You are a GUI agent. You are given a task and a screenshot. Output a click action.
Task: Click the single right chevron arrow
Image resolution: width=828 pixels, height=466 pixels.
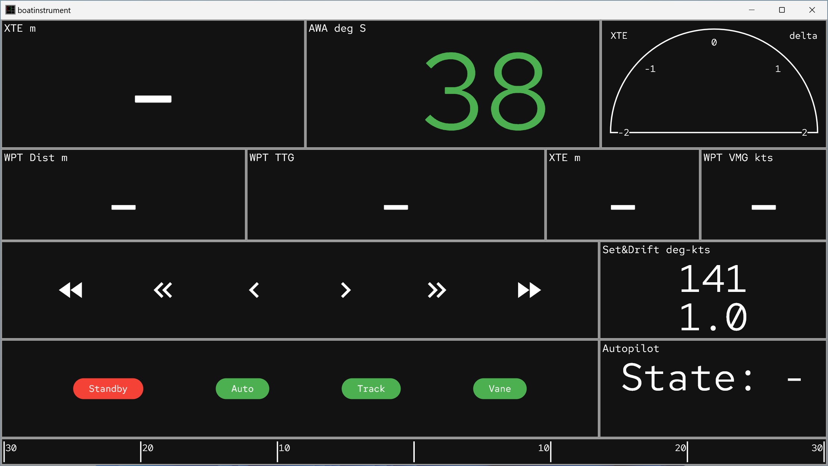[x=346, y=290]
